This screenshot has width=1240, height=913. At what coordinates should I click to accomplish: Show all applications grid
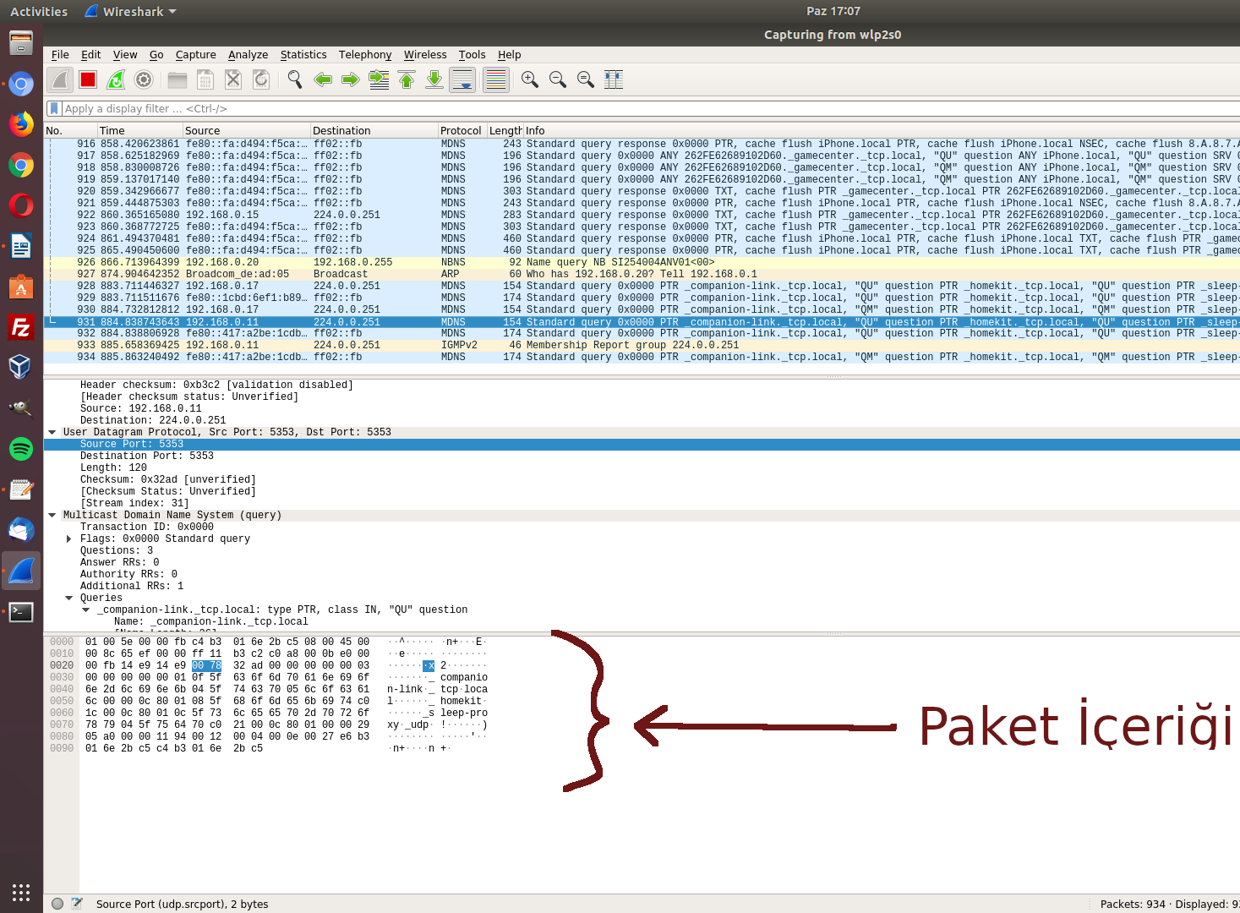tap(21, 892)
